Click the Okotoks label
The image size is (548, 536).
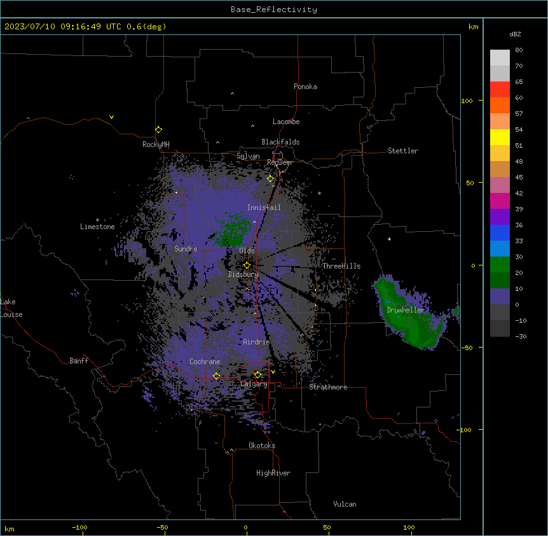point(262,446)
